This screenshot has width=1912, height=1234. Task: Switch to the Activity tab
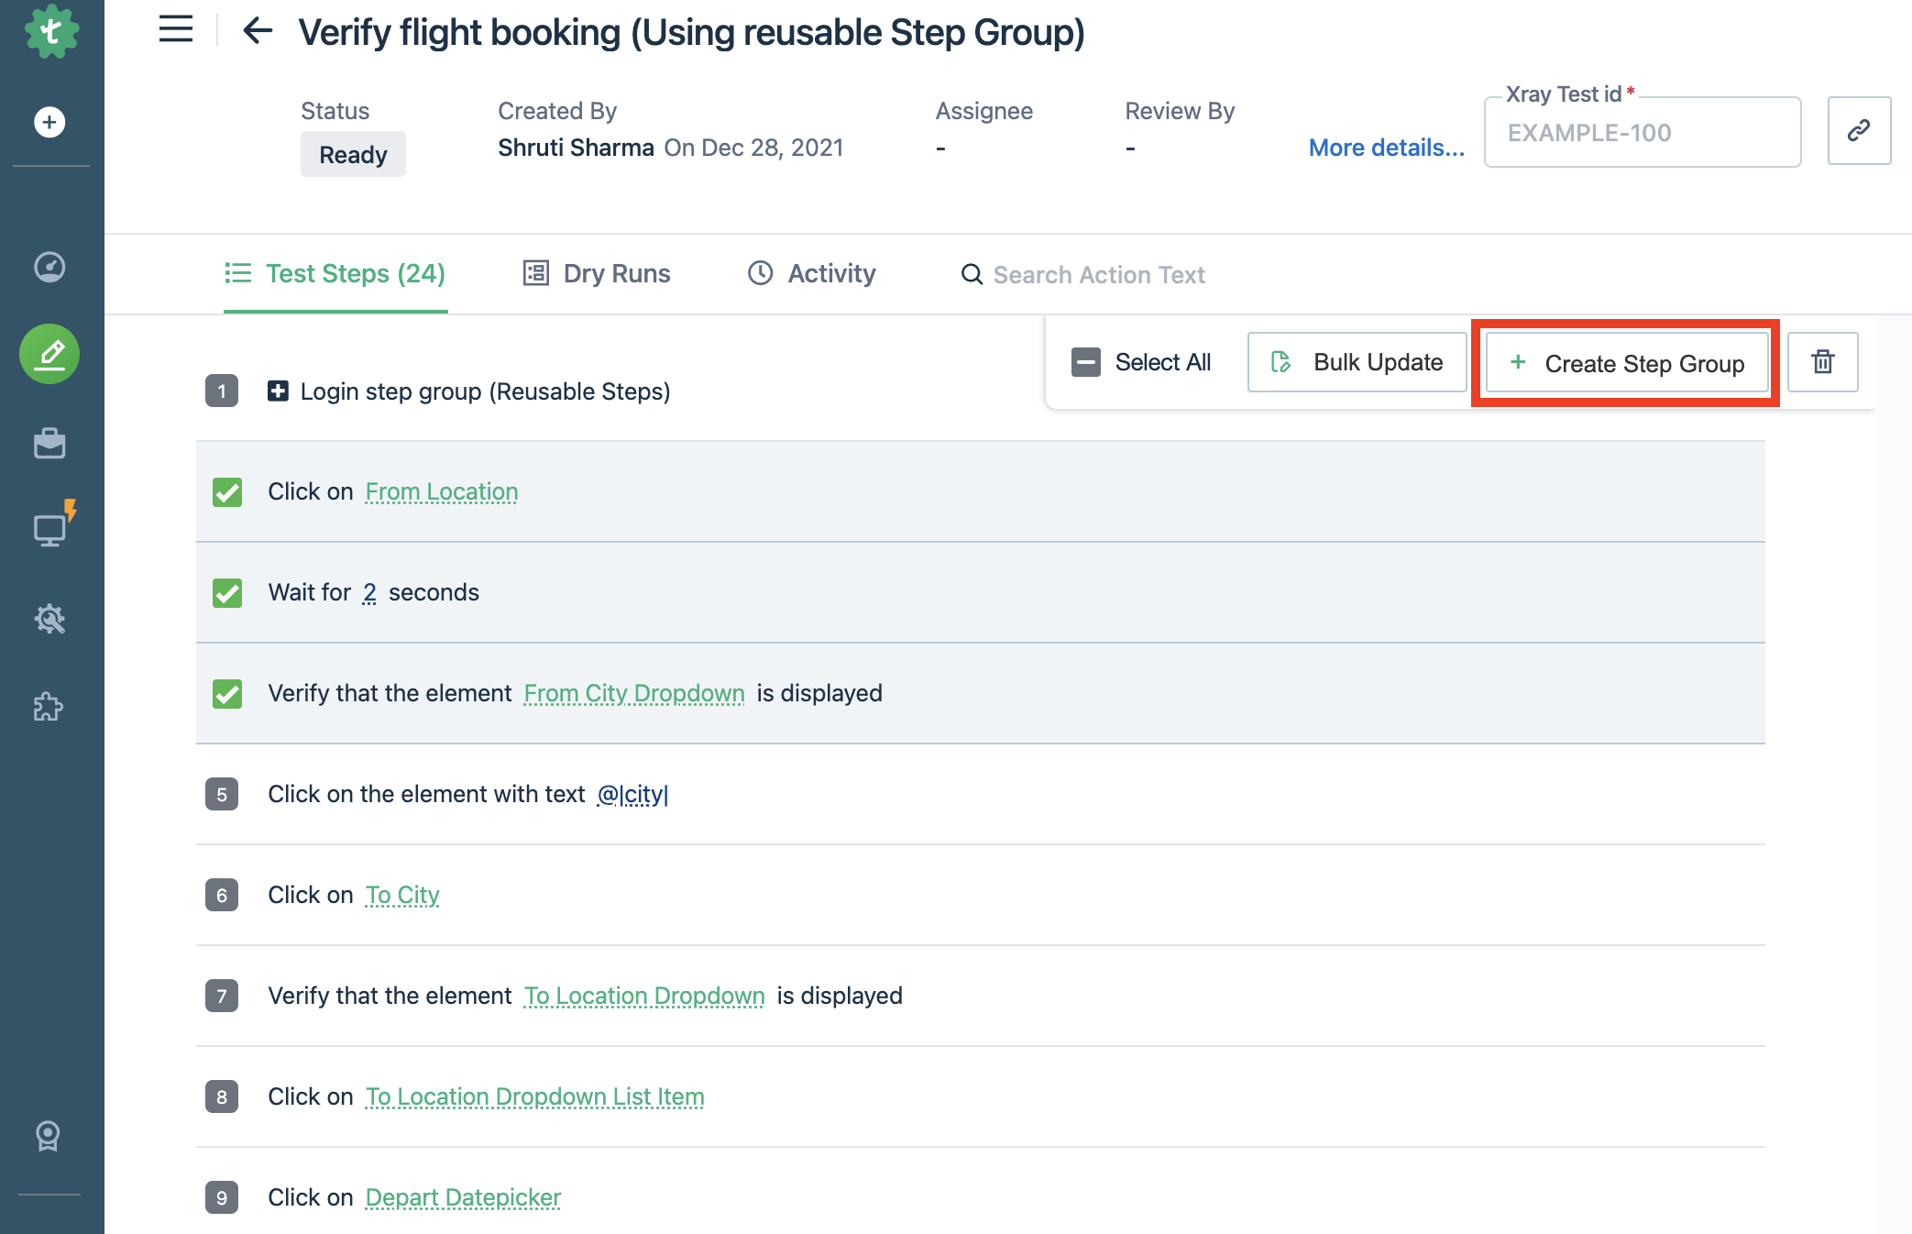[812, 273]
